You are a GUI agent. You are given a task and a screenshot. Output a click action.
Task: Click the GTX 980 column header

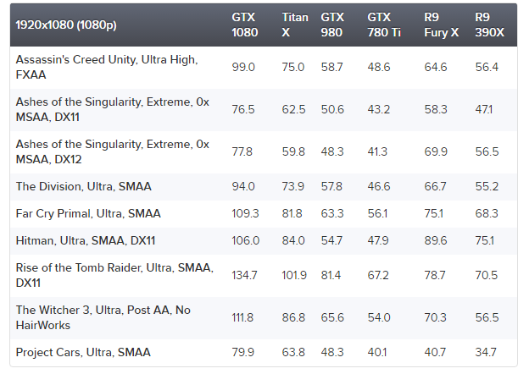pyautogui.click(x=332, y=25)
